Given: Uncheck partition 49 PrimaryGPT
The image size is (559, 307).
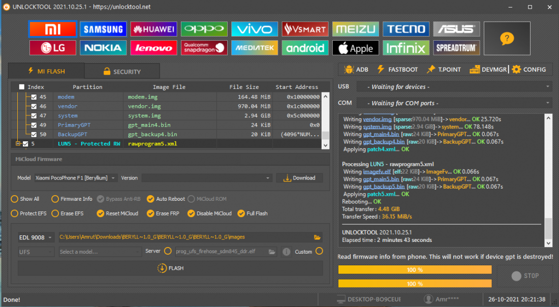Looking at the screenshot, I should (34, 125).
